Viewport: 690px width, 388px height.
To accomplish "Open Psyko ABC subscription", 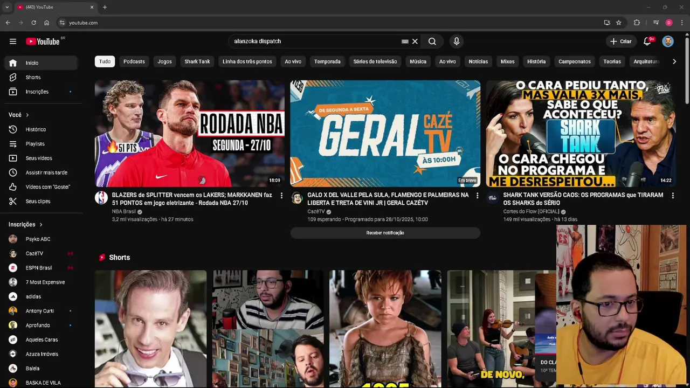I will [41, 239].
